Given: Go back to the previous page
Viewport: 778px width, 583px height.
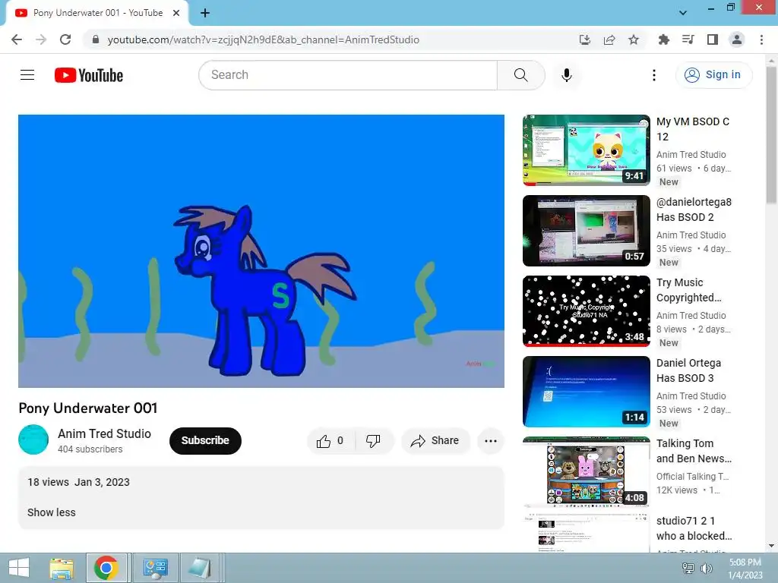Looking at the screenshot, I should [x=17, y=39].
